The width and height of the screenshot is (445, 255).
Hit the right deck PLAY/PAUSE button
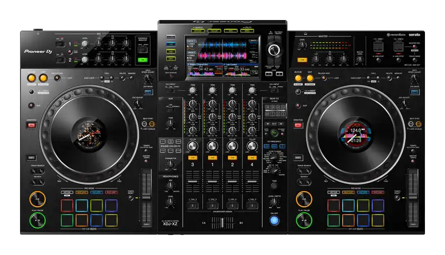coord(304,220)
